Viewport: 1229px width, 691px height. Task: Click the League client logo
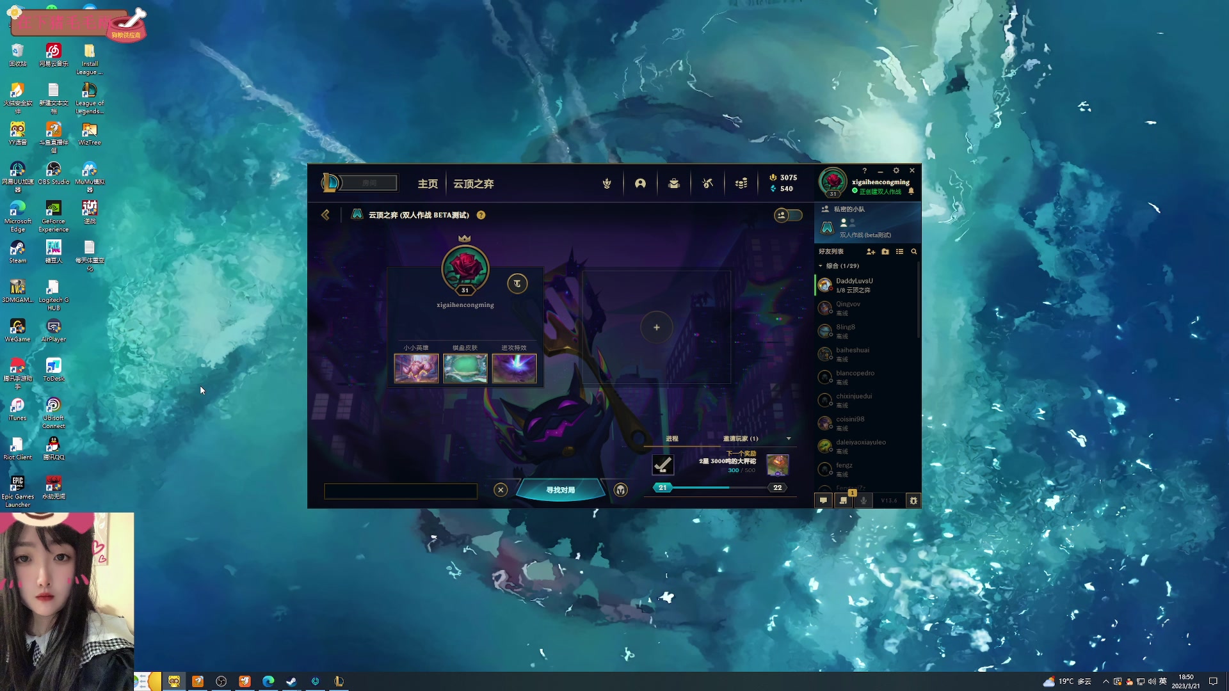click(x=330, y=183)
